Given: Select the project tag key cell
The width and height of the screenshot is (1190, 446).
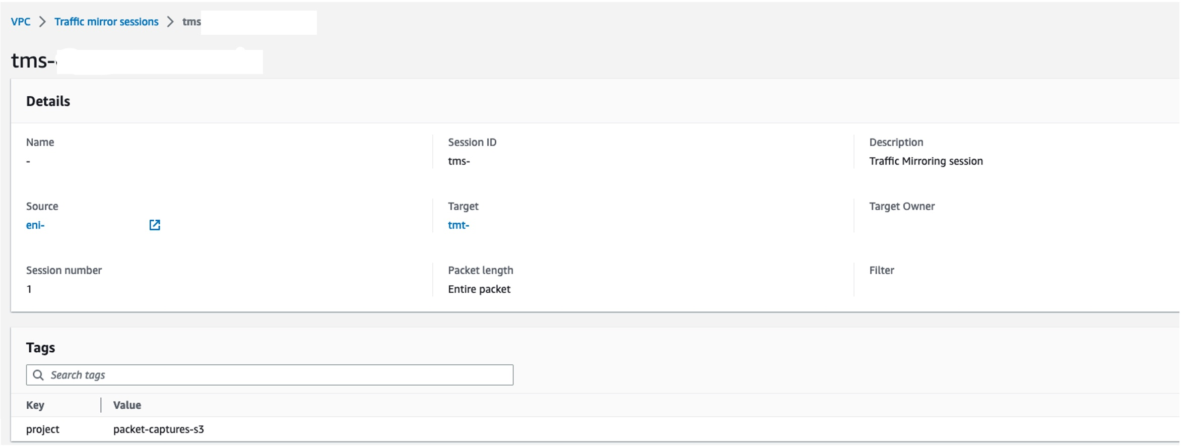Looking at the screenshot, I should click(x=43, y=429).
